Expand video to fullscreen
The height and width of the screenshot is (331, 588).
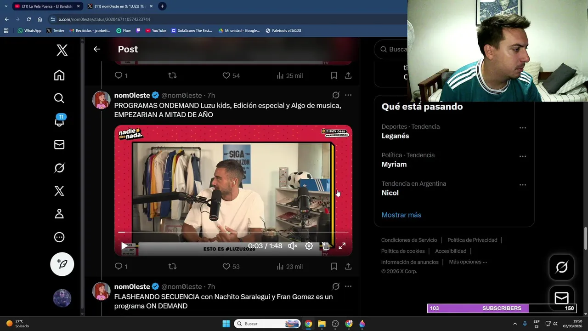pos(342,246)
